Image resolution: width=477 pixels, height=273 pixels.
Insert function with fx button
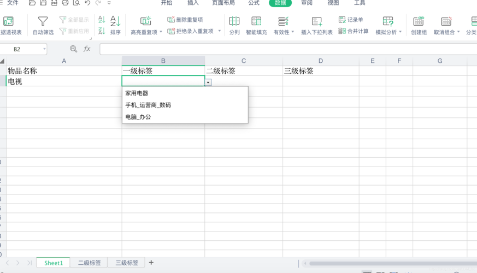click(87, 49)
